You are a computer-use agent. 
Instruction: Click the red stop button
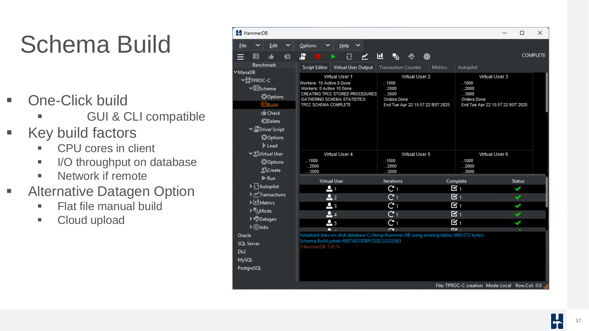tap(318, 56)
